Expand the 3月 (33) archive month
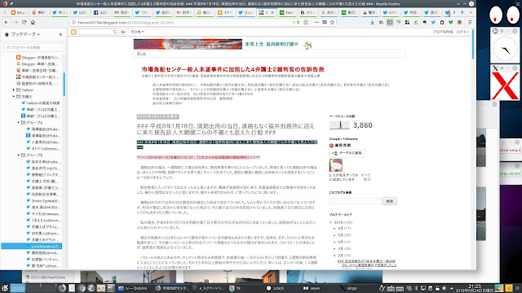This screenshot has height=293, width=522. (335, 248)
